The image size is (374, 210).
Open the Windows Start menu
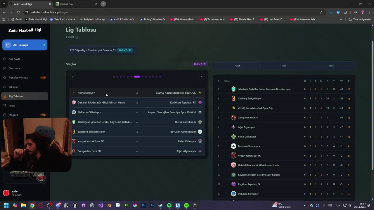tap(6, 205)
